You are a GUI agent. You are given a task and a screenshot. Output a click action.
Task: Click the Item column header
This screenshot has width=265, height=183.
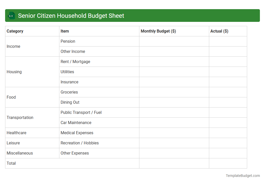pyautogui.click(x=65, y=31)
